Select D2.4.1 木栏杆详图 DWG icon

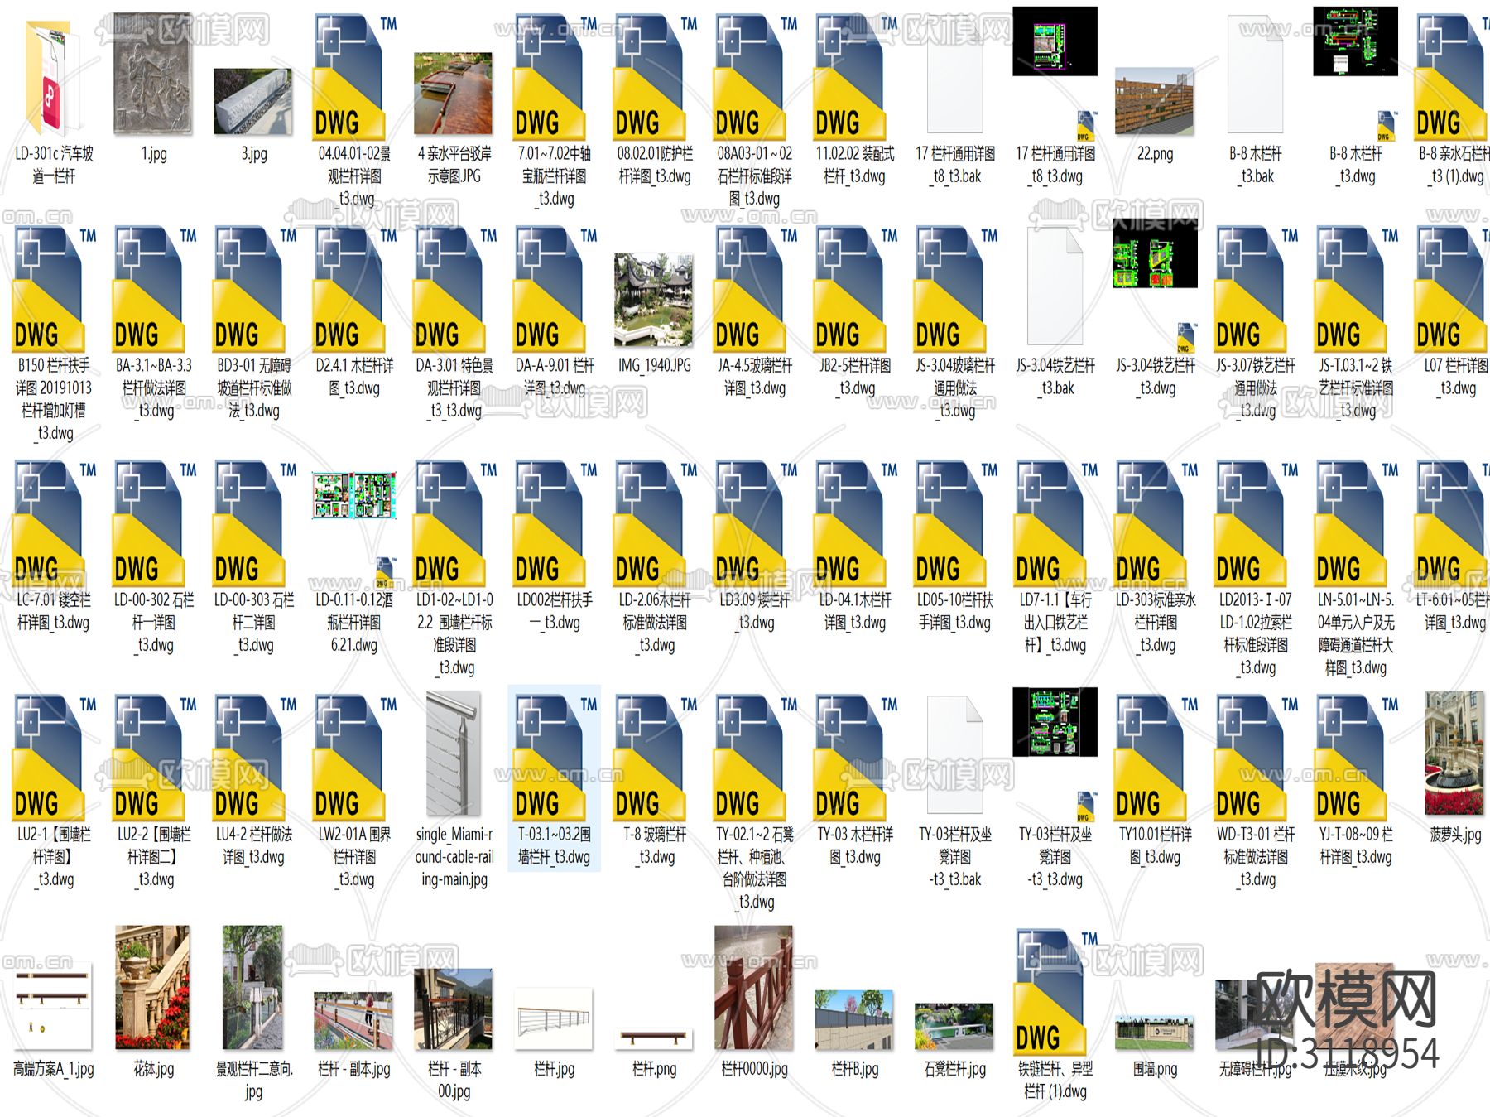pos(348,287)
